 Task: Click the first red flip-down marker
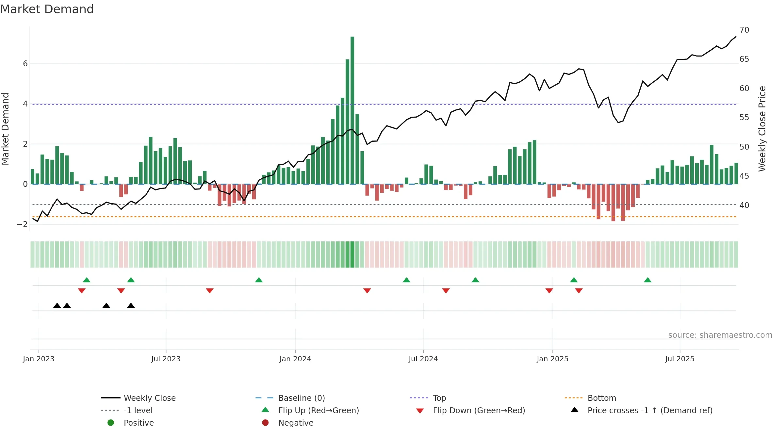click(82, 291)
